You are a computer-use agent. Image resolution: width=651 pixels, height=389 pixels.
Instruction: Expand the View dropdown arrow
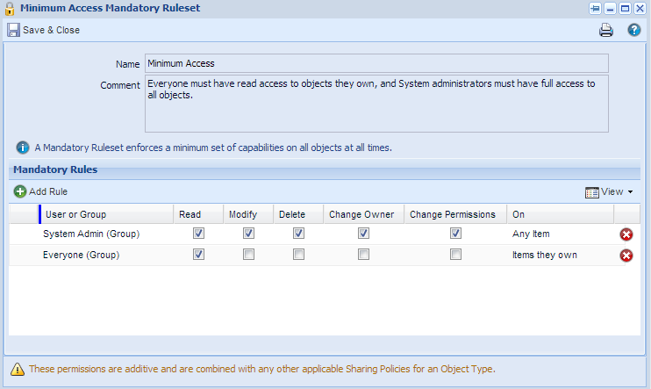[x=630, y=192]
